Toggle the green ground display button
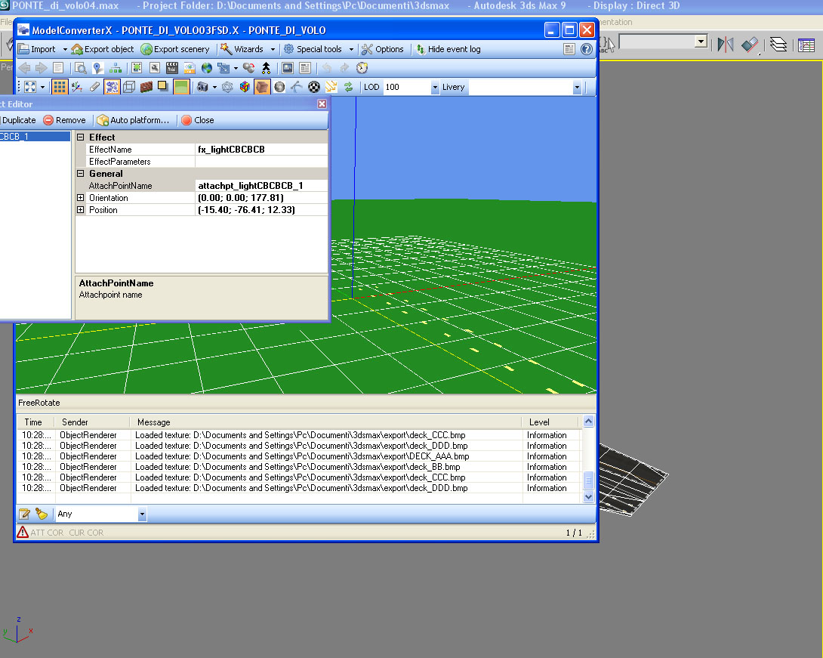Image resolution: width=823 pixels, height=658 pixels. click(180, 87)
